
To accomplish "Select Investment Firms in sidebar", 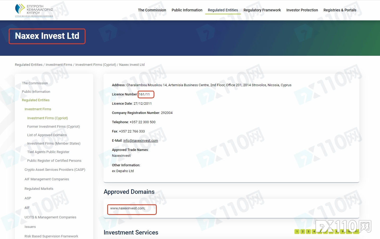I will 38,109.
